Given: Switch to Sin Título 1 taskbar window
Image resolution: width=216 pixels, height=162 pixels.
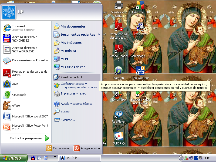Looking at the screenshot, I should [79, 158].
